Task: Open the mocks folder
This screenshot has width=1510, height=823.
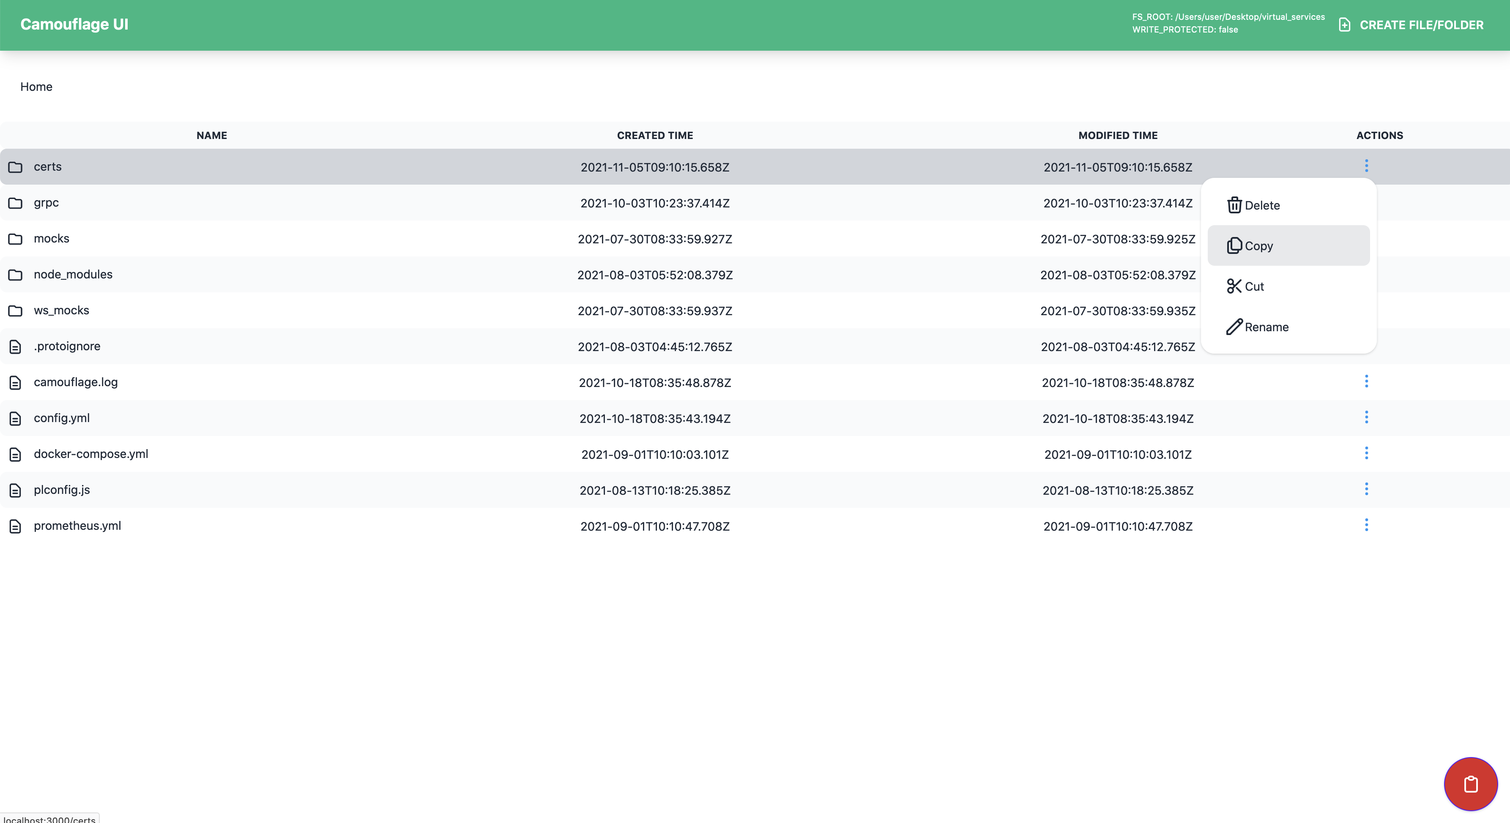Action: click(52, 238)
